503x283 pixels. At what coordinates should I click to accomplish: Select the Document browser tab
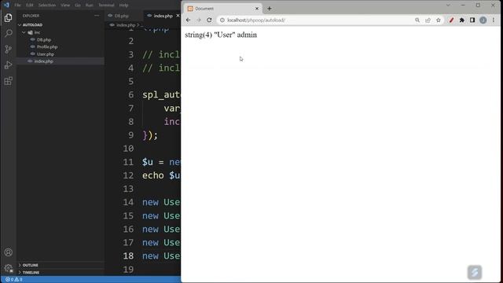(222, 9)
